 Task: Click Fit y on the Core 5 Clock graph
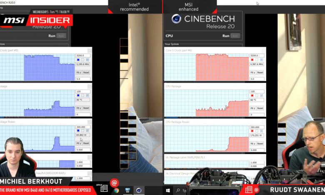pos(252,73)
